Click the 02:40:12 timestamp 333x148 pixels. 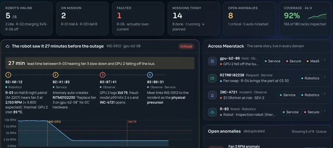(x=14, y=82)
